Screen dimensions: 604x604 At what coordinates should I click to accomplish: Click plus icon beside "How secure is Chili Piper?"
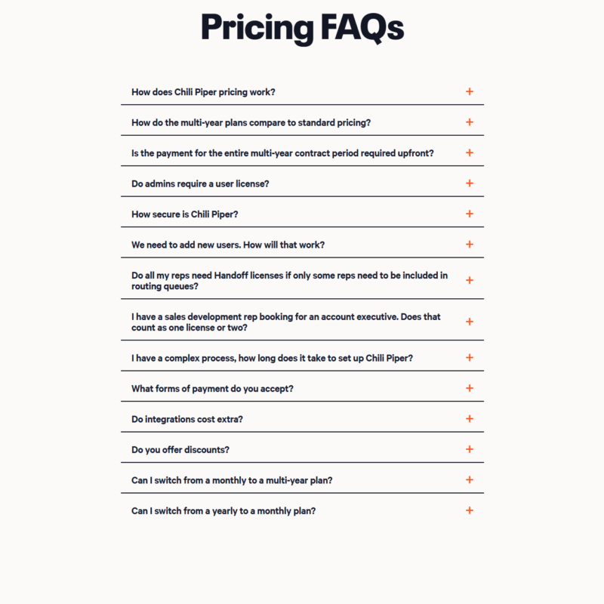pyautogui.click(x=469, y=214)
